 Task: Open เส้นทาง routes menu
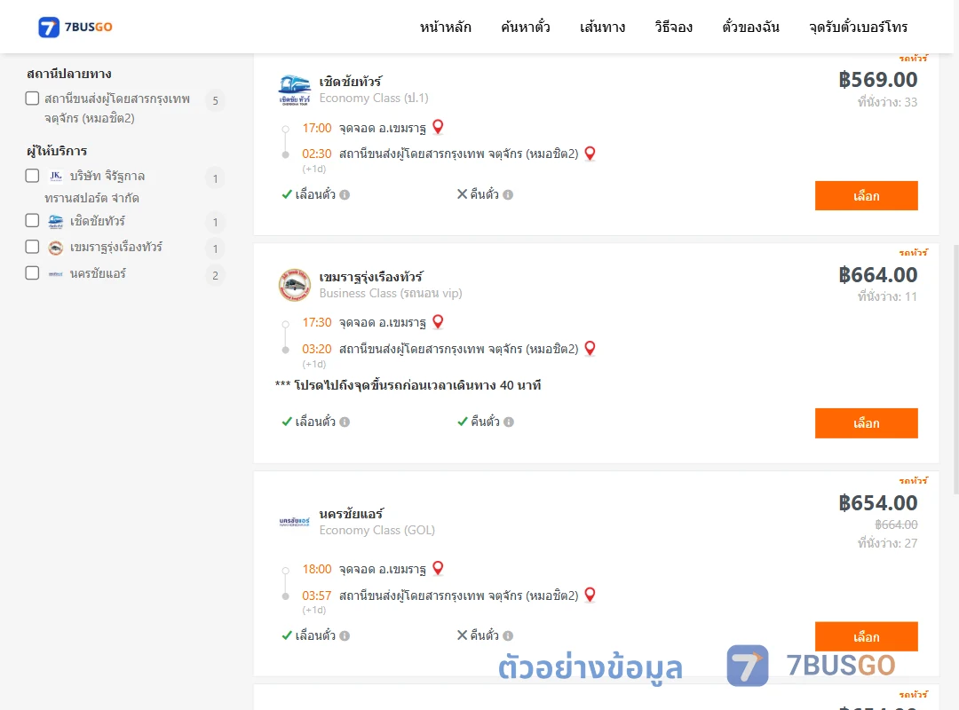tap(602, 27)
